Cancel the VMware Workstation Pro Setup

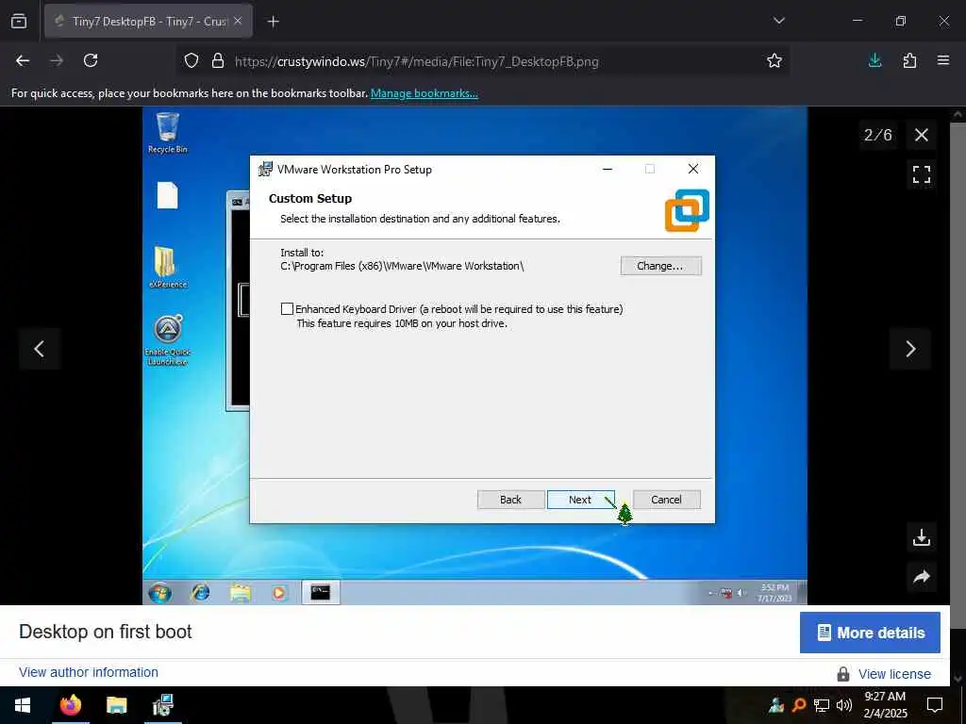click(x=667, y=500)
